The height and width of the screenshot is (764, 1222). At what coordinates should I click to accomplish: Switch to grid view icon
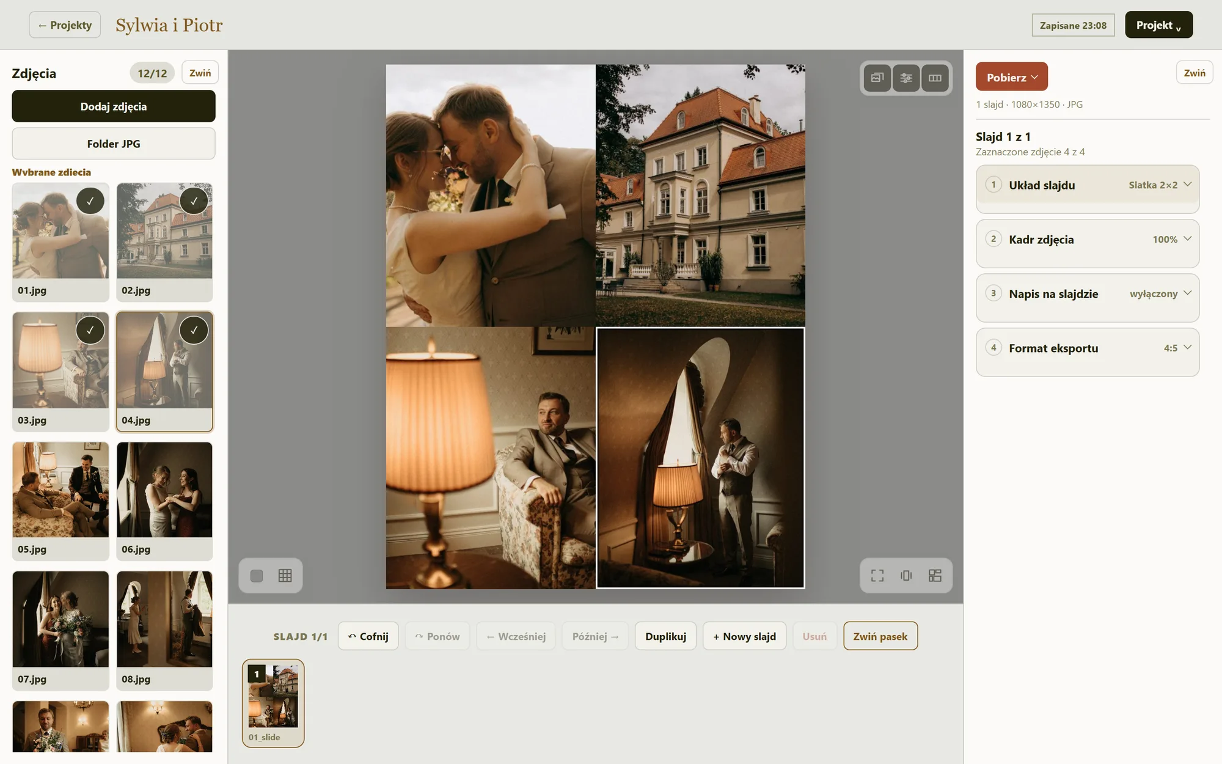(285, 576)
